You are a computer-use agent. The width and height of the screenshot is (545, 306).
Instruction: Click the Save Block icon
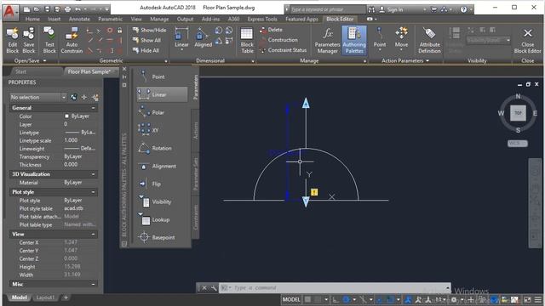(x=29, y=40)
